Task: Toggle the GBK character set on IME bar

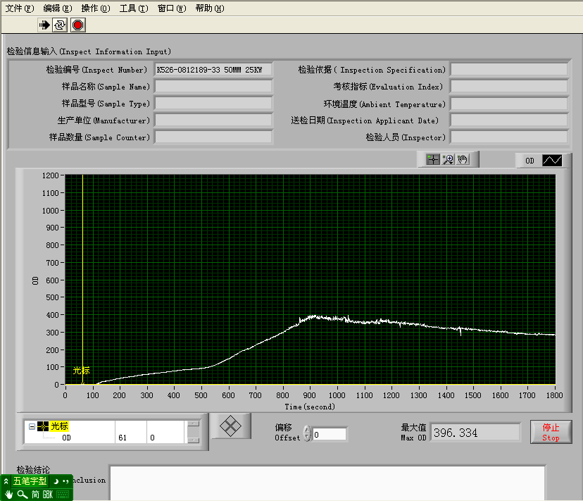Action: (48, 493)
